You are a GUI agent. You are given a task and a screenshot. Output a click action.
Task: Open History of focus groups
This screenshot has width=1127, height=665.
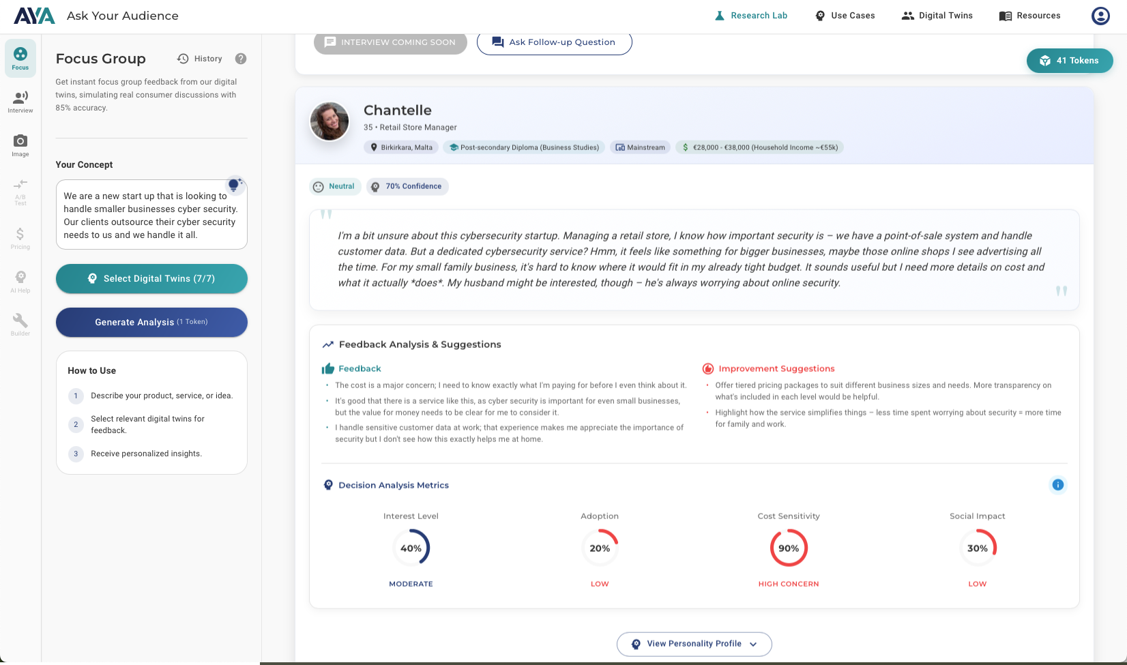point(200,59)
